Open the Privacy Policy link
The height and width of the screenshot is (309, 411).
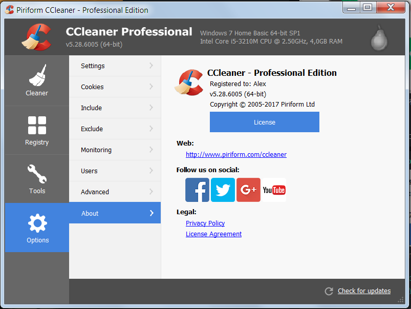click(205, 223)
